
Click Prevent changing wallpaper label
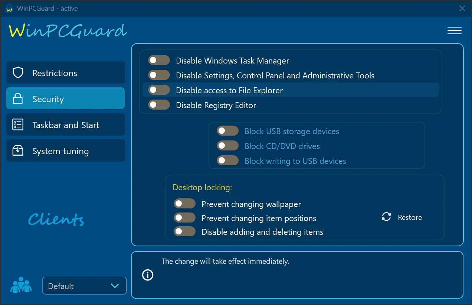pyautogui.click(x=251, y=204)
